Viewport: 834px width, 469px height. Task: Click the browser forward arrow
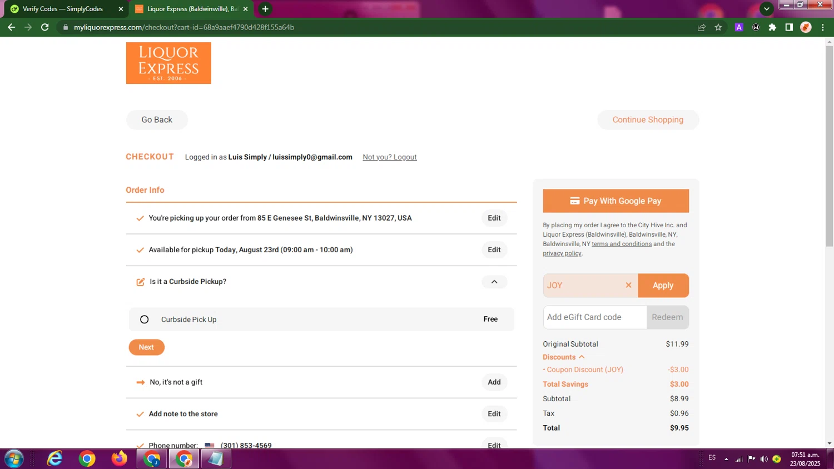[28, 27]
